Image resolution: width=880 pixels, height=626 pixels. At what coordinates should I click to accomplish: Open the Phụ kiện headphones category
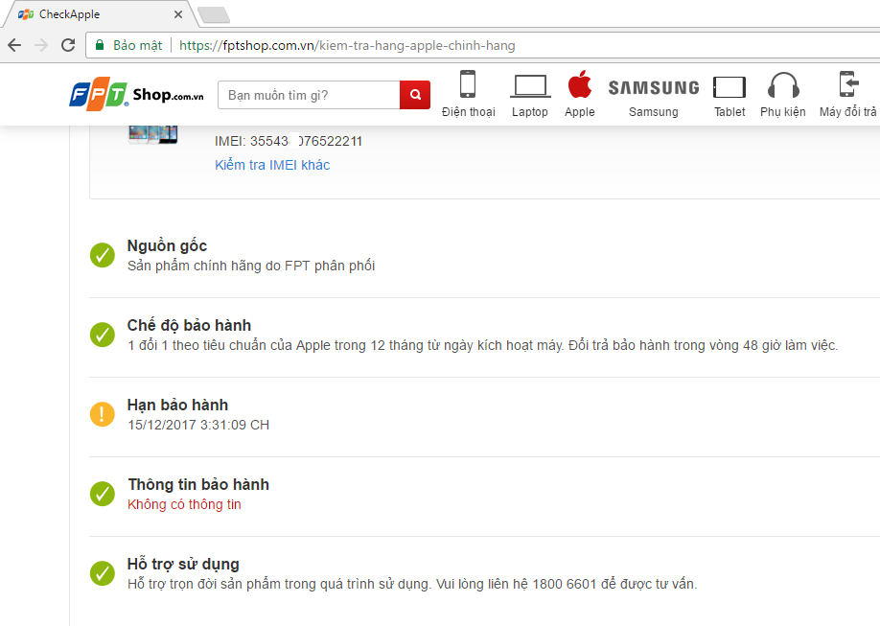pos(783,85)
